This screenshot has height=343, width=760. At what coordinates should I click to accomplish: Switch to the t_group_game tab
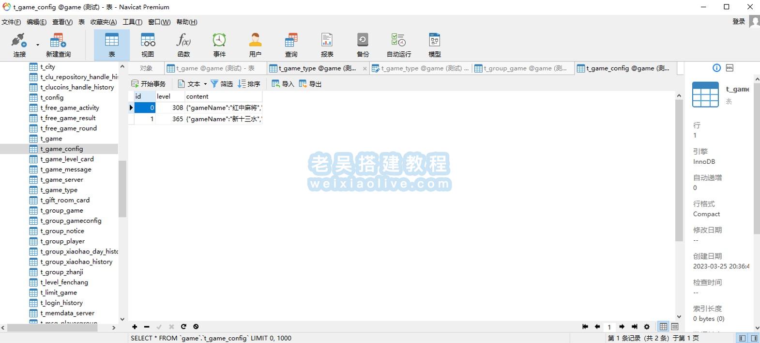524,68
